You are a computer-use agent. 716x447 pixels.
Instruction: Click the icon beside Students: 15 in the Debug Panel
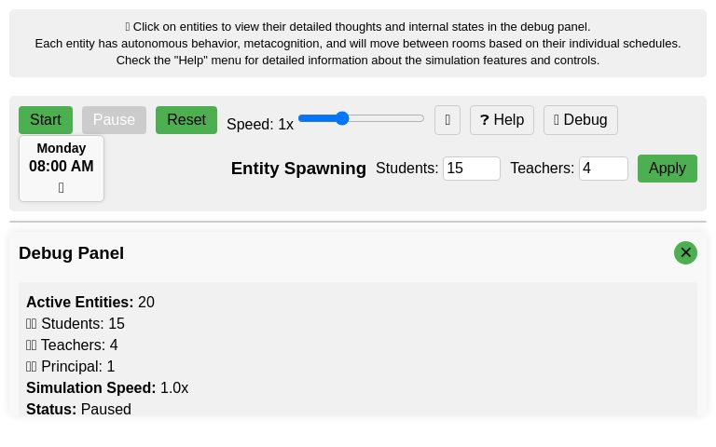coord(32,324)
